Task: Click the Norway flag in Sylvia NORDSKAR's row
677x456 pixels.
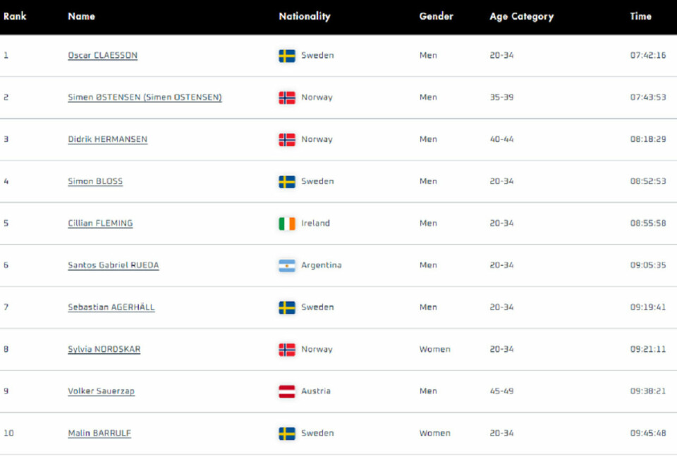Action: point(287,350)
